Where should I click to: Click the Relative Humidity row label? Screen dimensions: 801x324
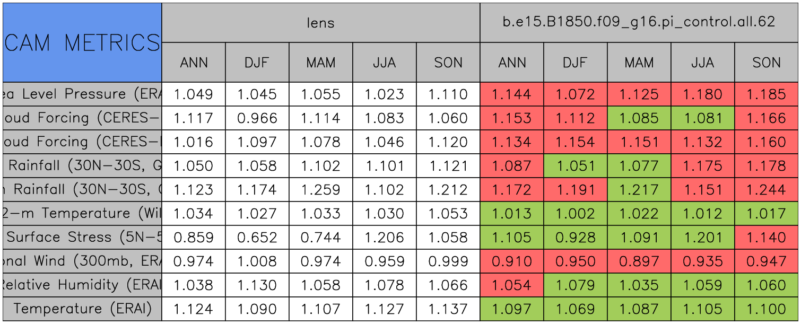coord(82,285)
